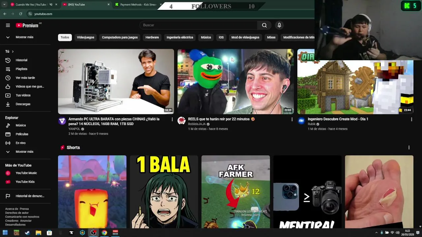Open options for Armando PC ULTRA BARATA video
The height and width of the screenshot is (237, 422).
pyautogui.click(x=172, y=119)
